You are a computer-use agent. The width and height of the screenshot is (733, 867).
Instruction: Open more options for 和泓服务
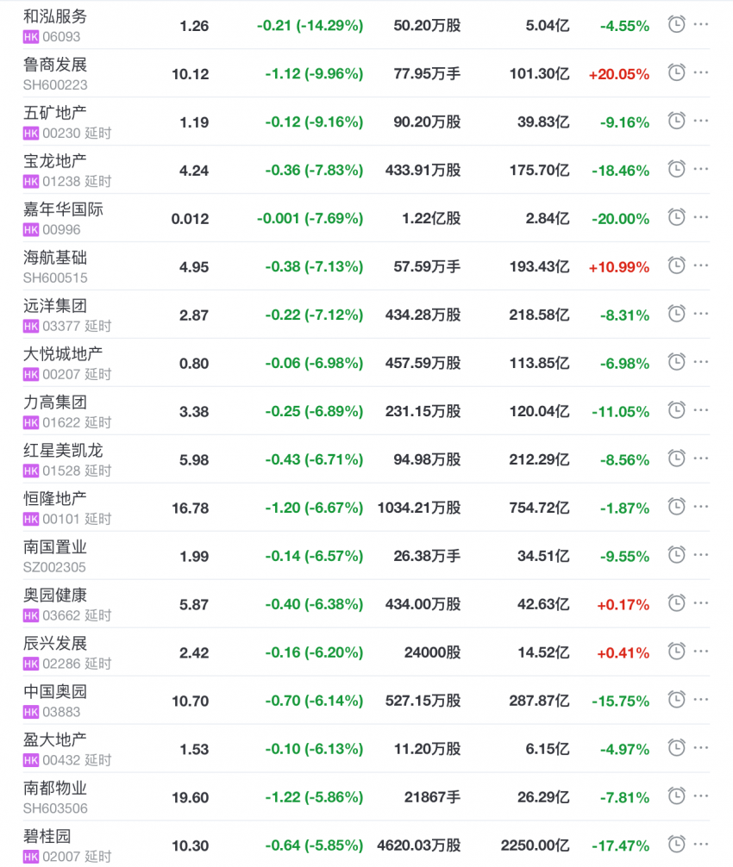[701, 25]
